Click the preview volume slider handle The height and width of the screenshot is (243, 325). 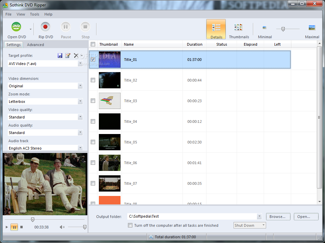[85, 227]
